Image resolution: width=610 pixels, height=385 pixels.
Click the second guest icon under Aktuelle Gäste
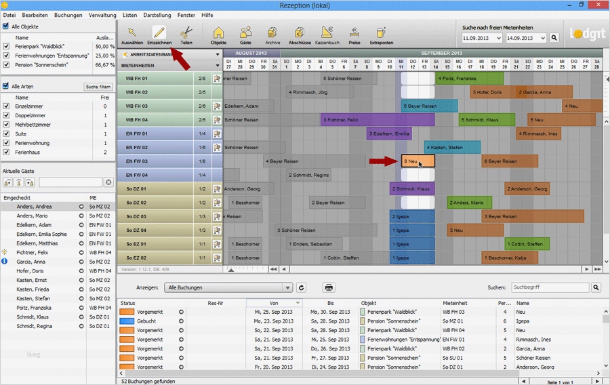point(19,182)
